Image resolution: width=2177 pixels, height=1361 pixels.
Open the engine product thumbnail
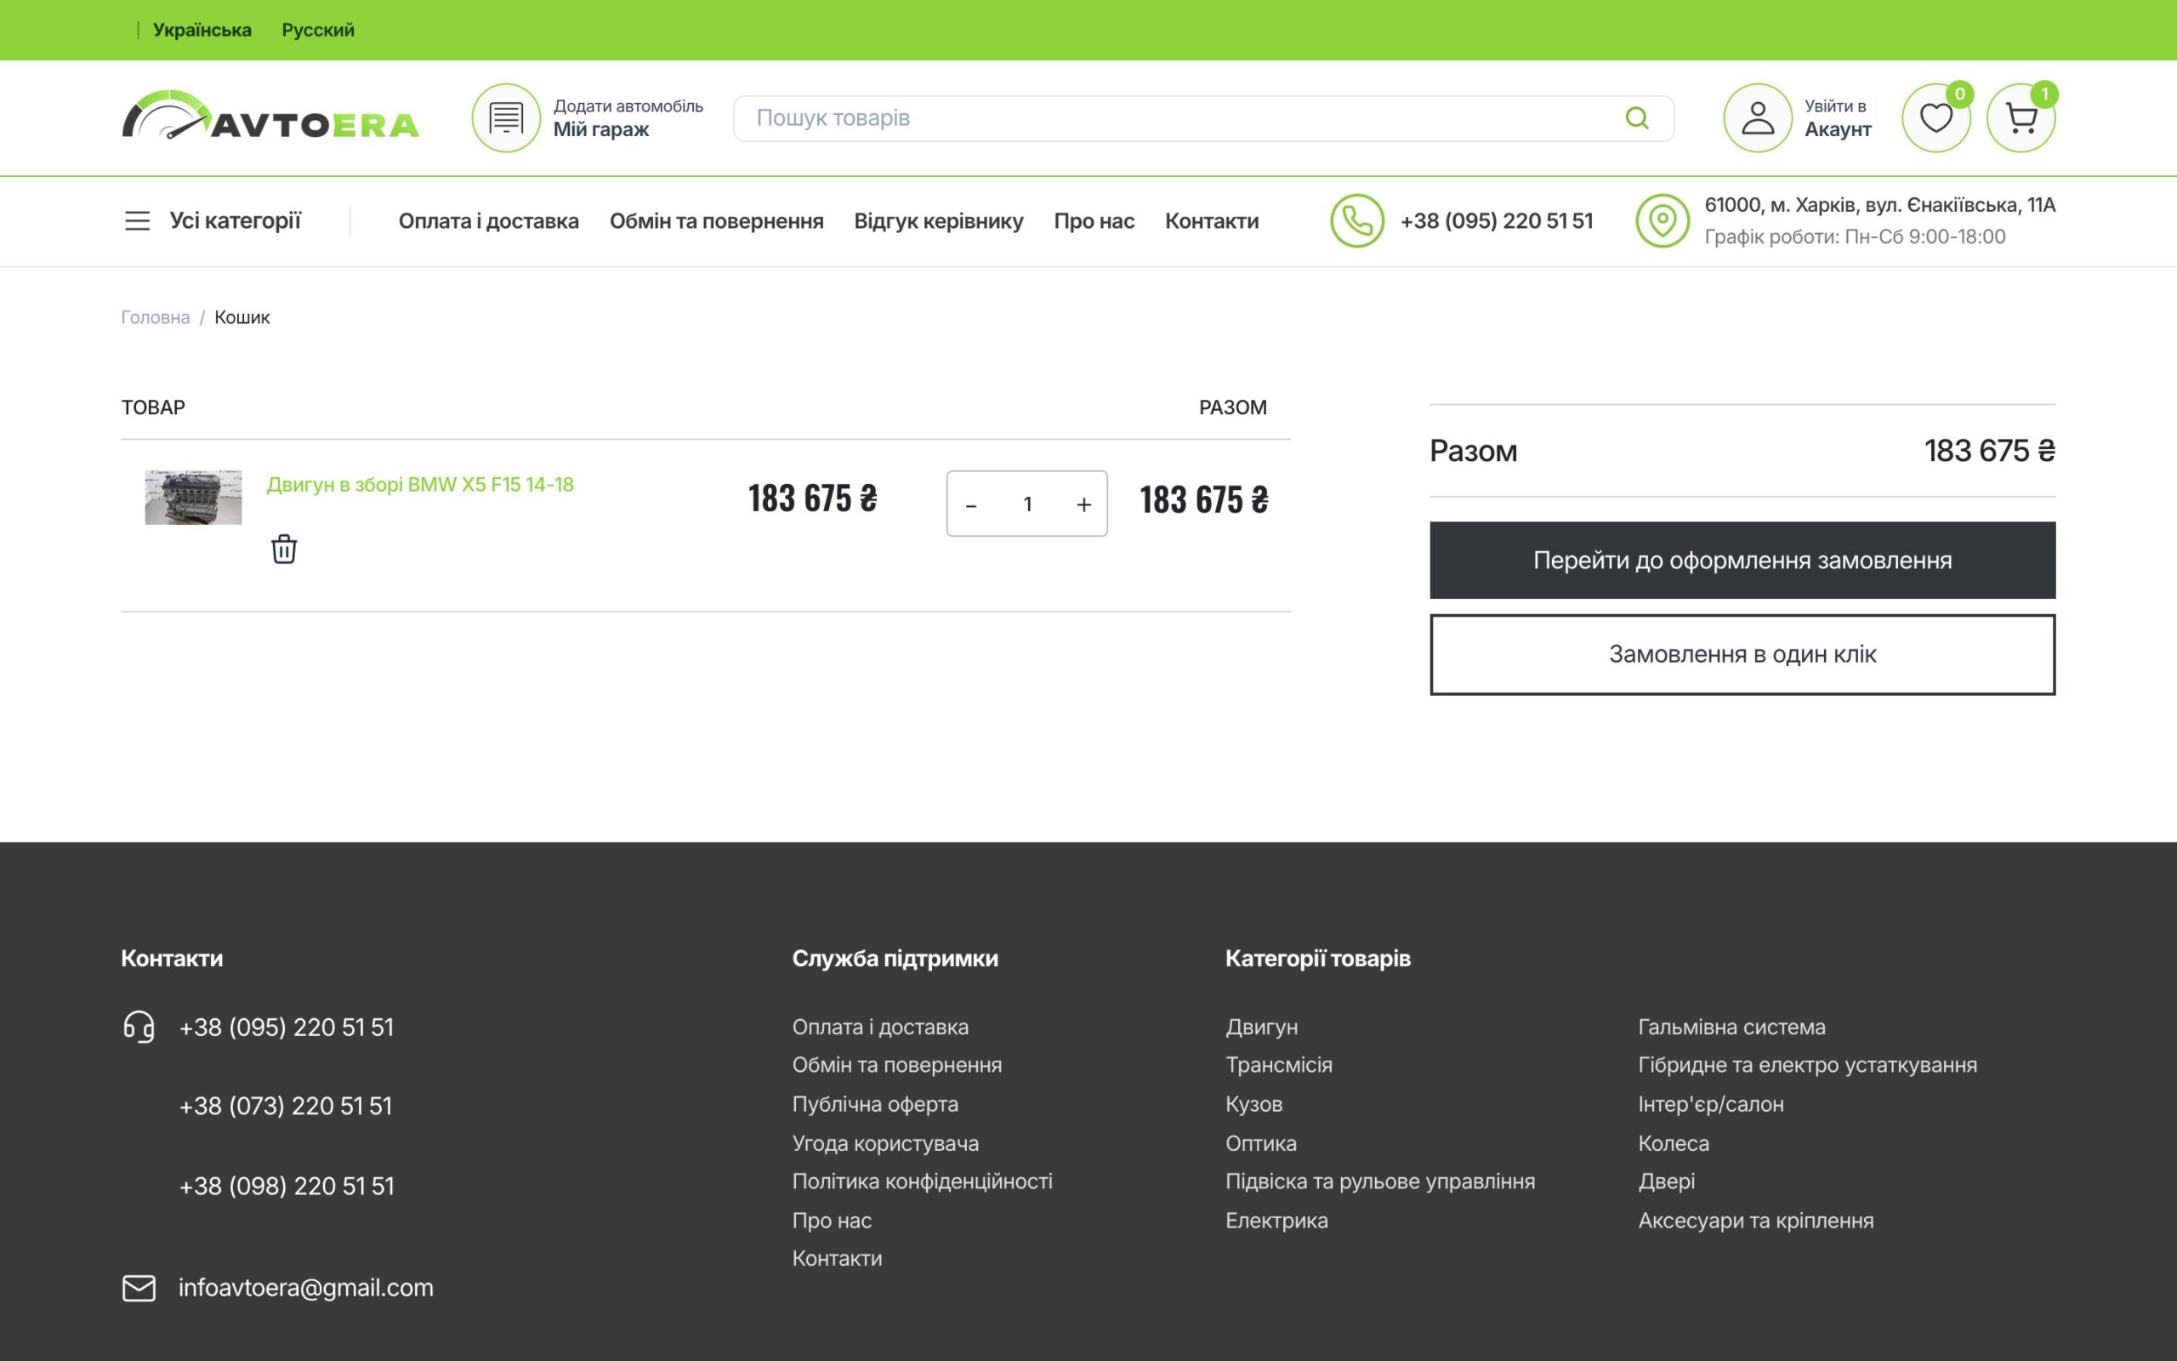(193, 497)
